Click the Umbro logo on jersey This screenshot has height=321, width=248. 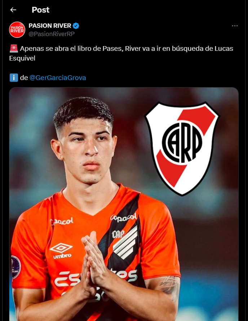(61, 251)
